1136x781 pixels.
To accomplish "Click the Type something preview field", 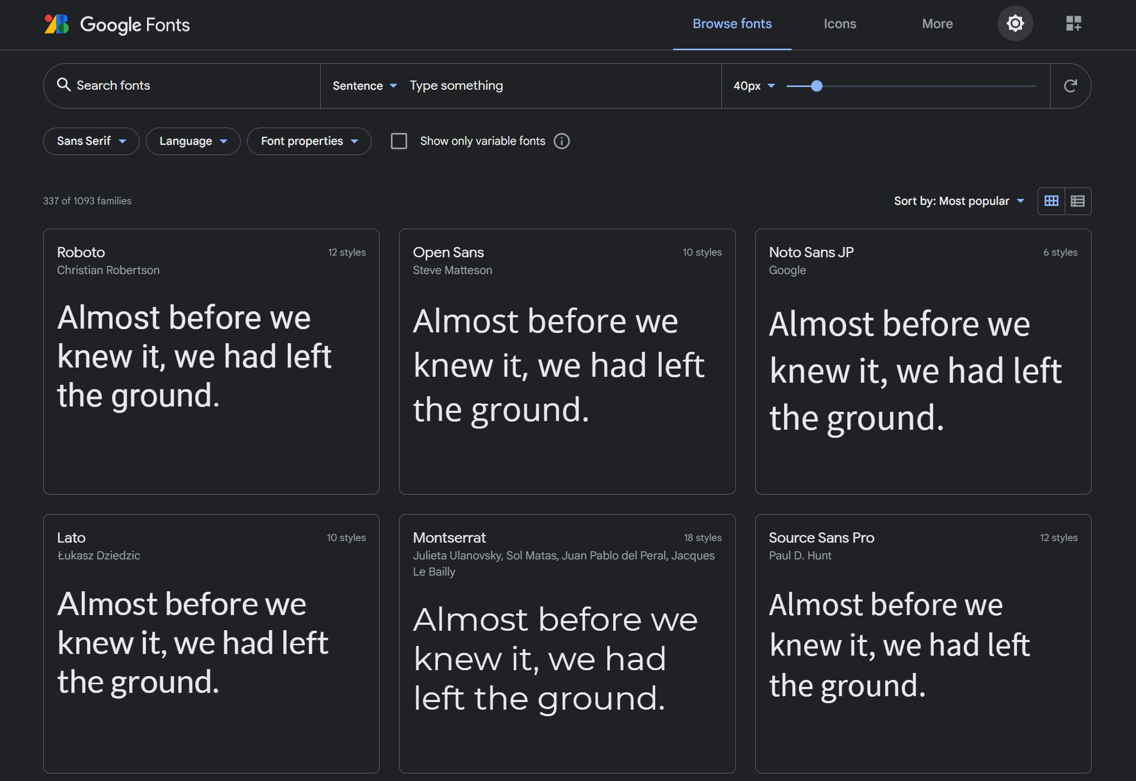I will [562, 85].
